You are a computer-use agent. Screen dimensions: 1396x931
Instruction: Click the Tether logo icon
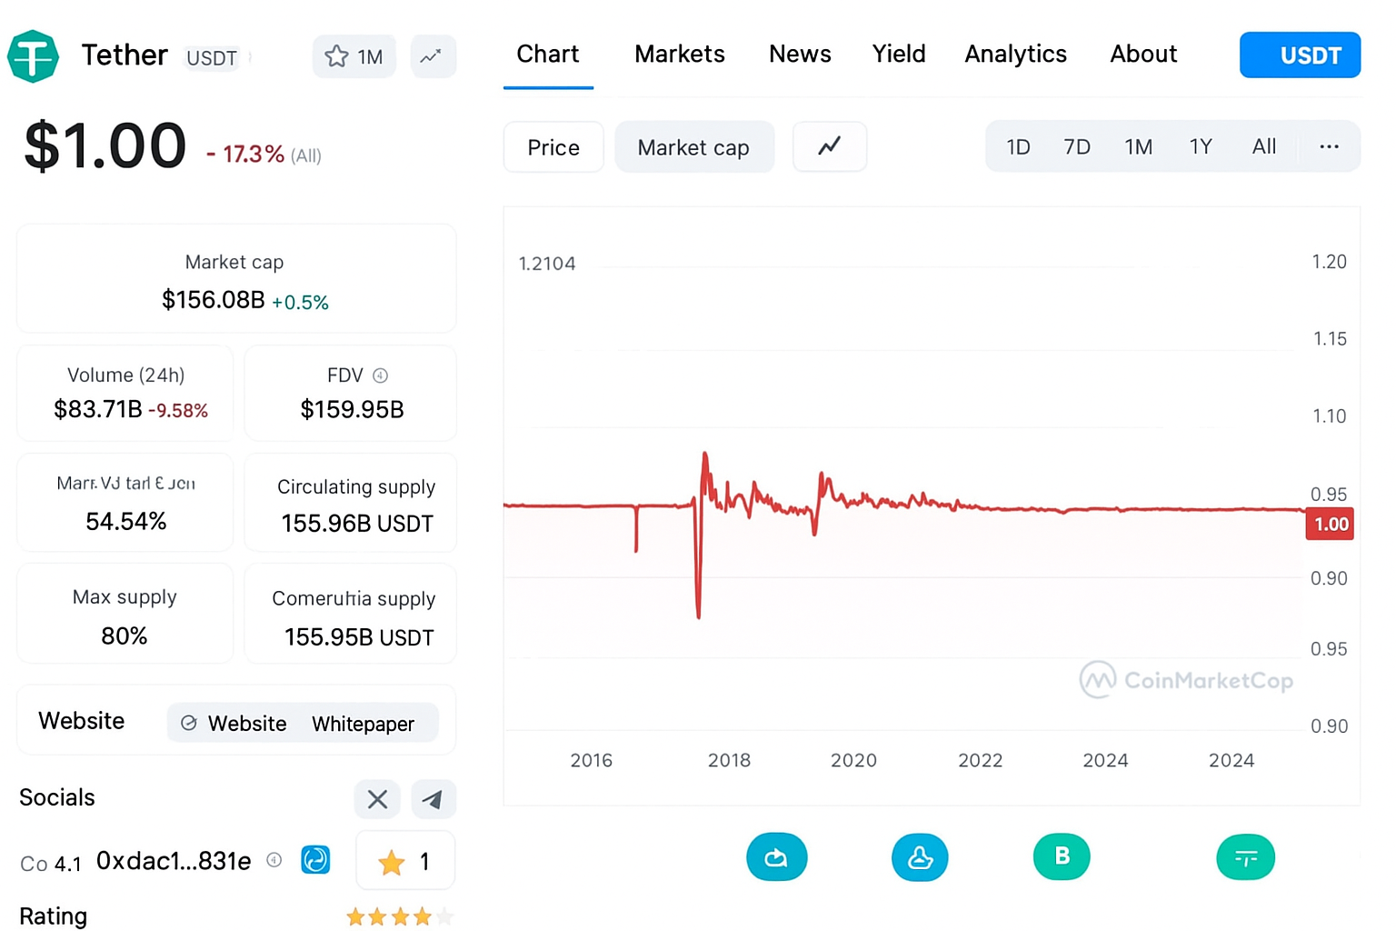33,56
